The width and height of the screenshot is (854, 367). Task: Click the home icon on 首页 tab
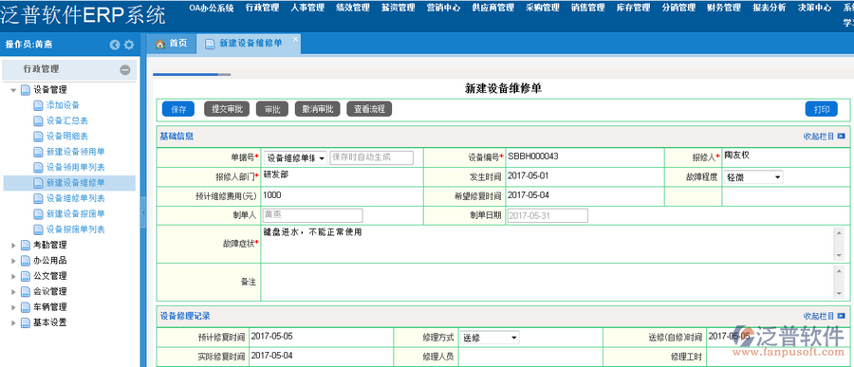pyautogui.click(x=160, y=45)
